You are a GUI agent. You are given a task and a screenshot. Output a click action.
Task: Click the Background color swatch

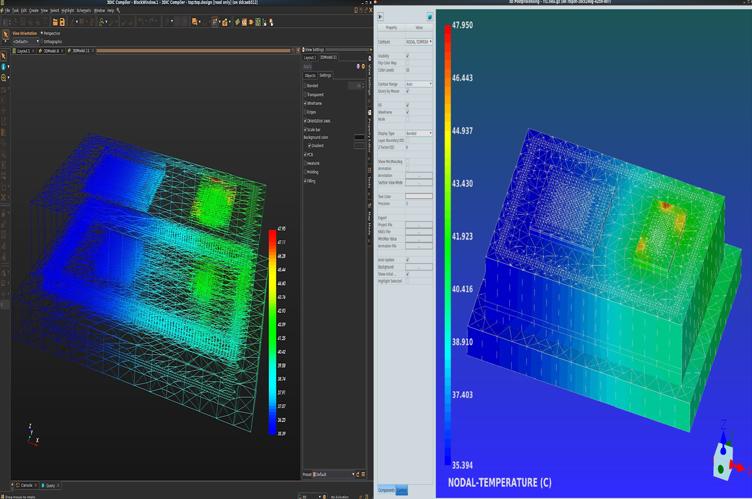[359, 138]
